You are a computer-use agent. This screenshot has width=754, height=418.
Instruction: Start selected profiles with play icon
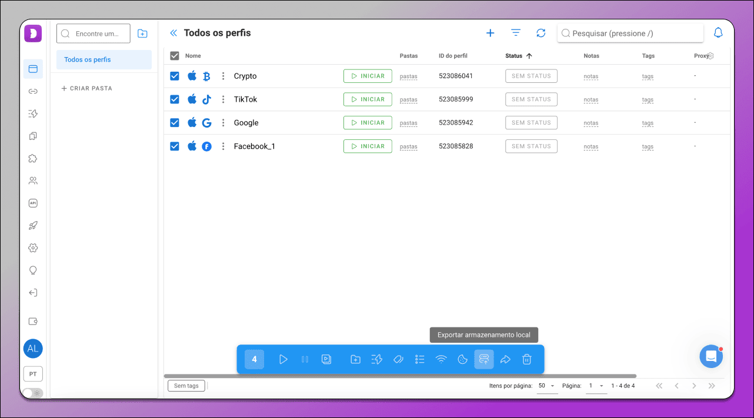283,359
